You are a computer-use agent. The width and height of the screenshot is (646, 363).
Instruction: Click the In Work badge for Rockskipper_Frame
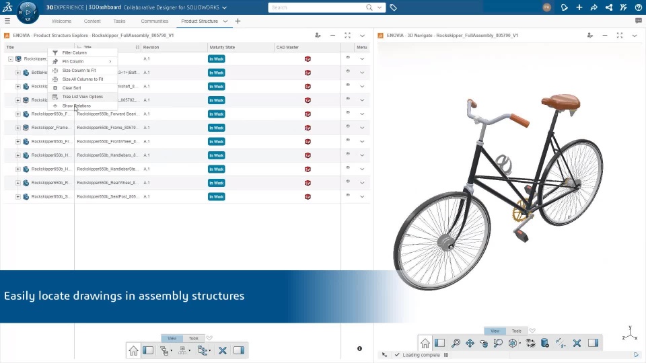[x=216, y=128]
